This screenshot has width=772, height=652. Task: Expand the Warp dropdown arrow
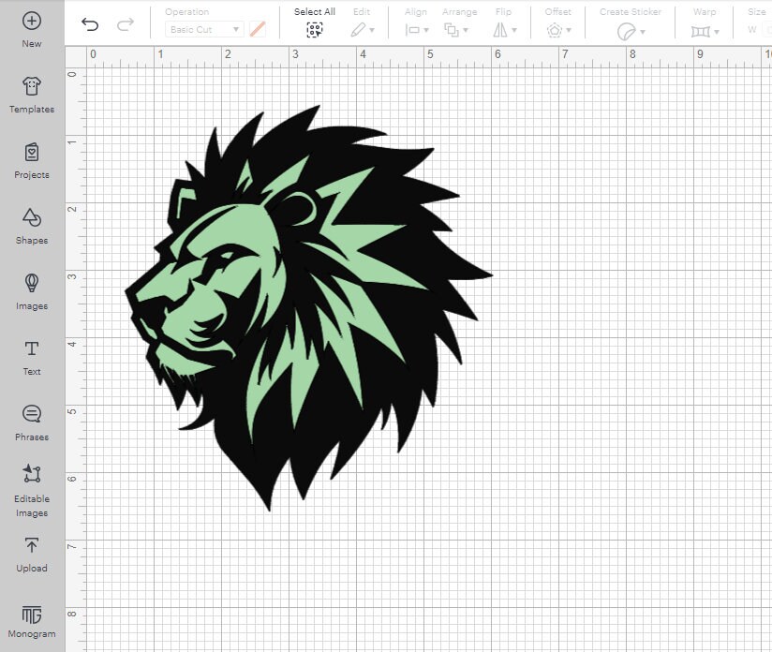click(x=717, y=32)
